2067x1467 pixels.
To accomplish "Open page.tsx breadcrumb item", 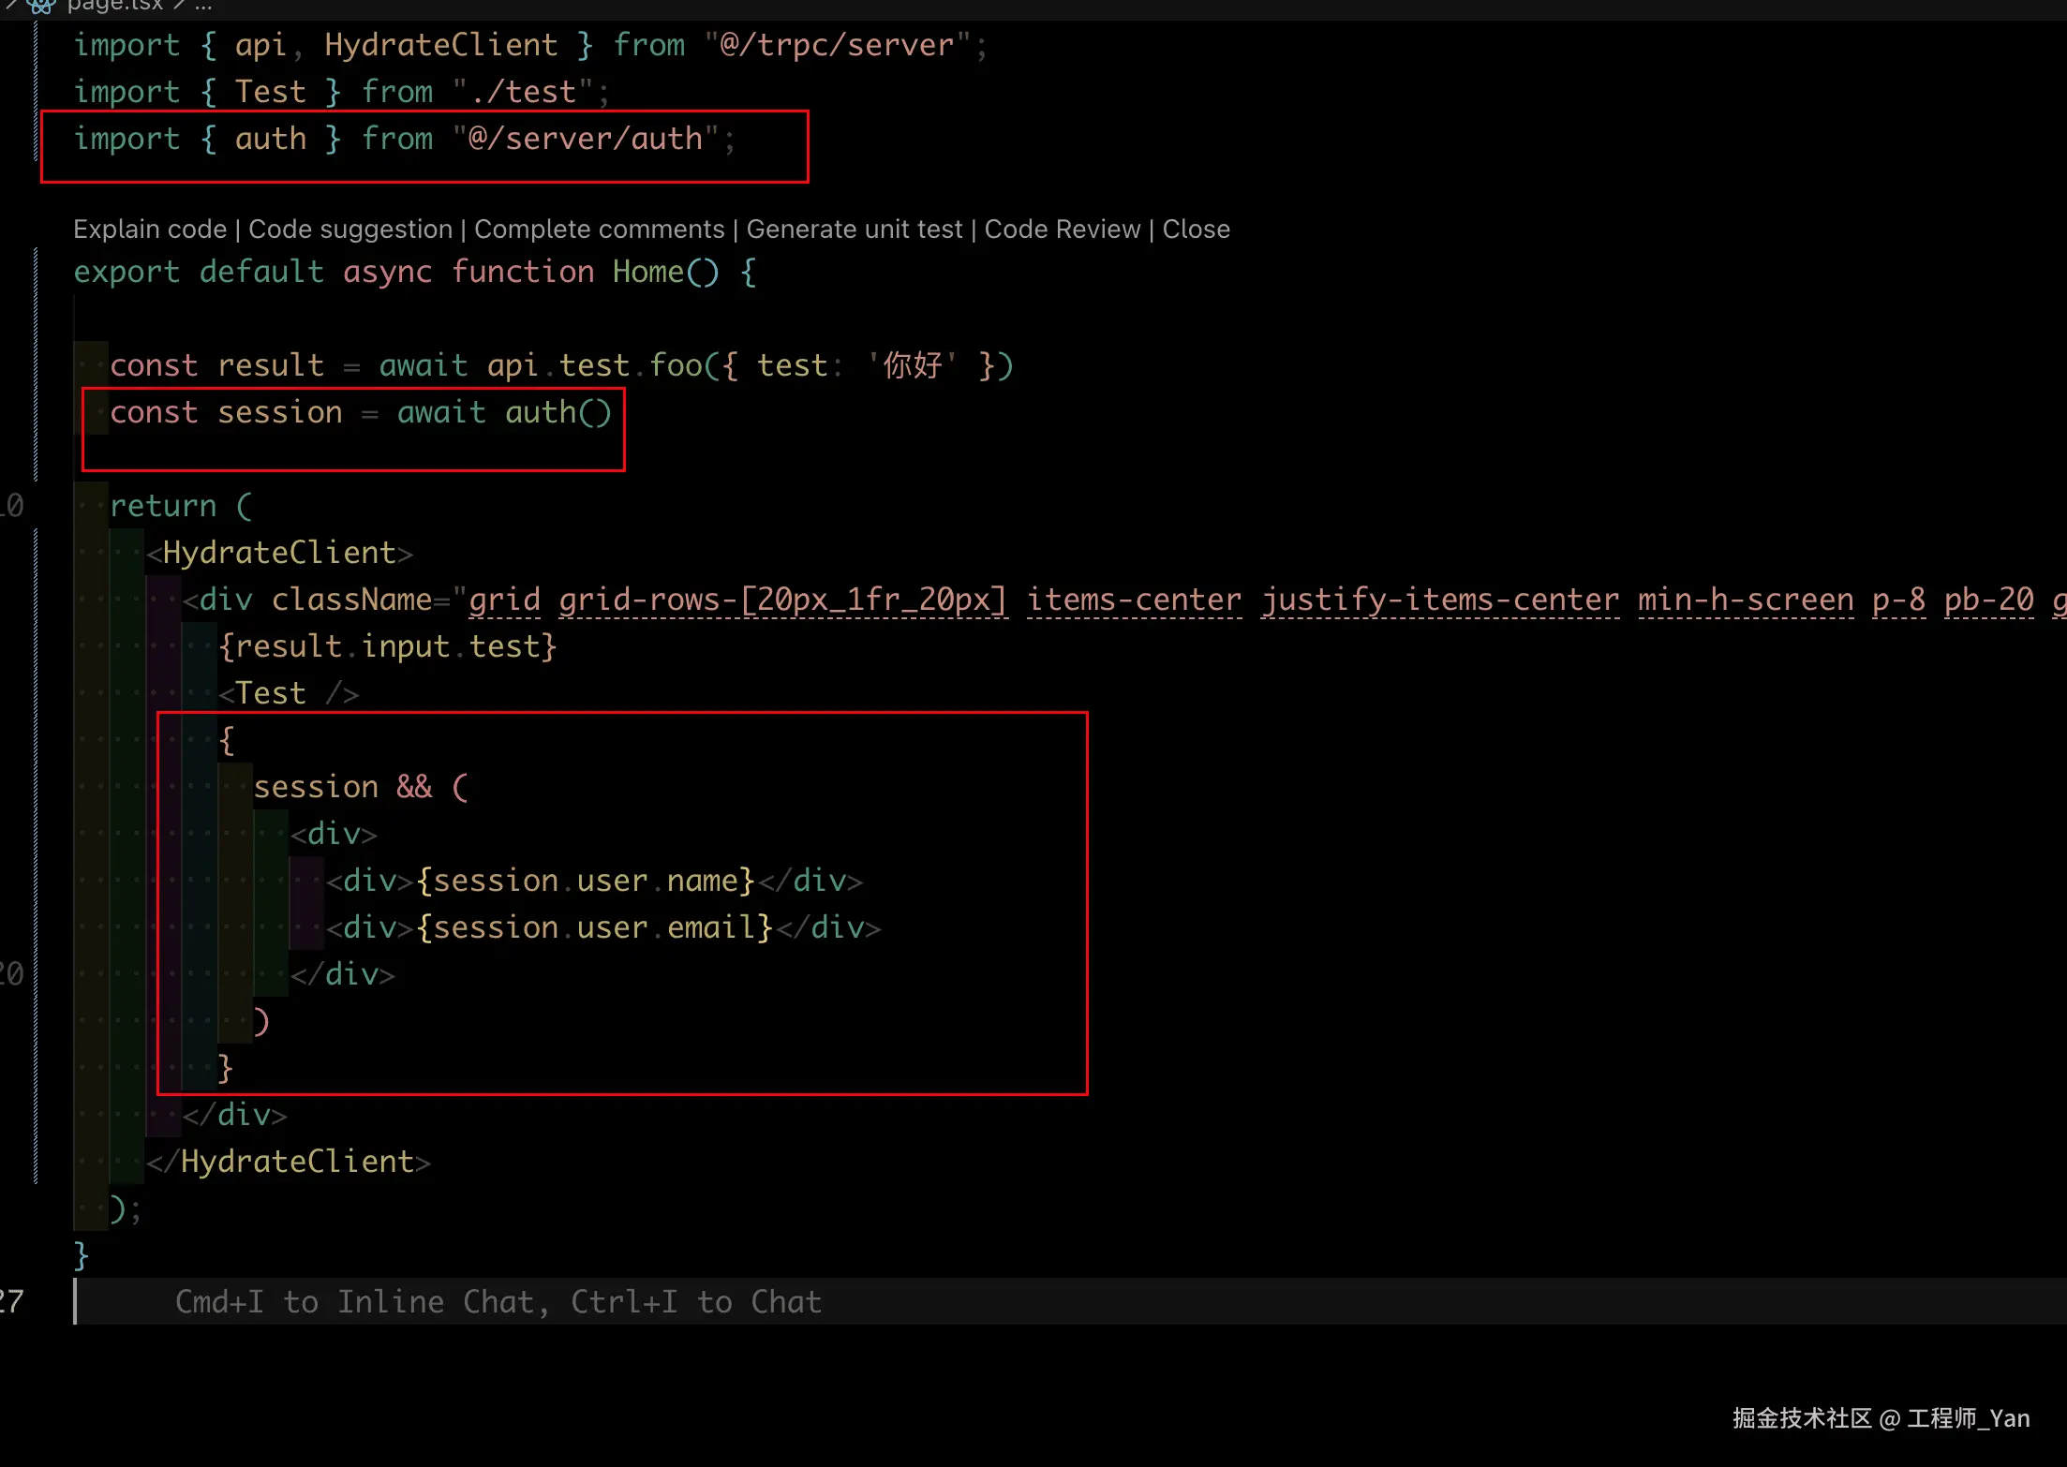I will coord(114,6).
